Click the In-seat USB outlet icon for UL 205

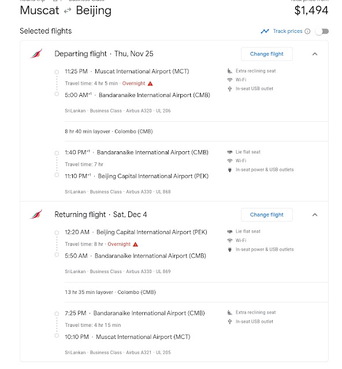pyautogui.click(x=229, y=322)
